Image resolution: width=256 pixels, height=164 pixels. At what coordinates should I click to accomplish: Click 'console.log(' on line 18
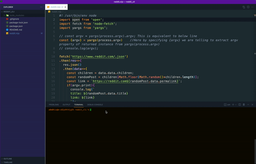click(x=81, y=89)
